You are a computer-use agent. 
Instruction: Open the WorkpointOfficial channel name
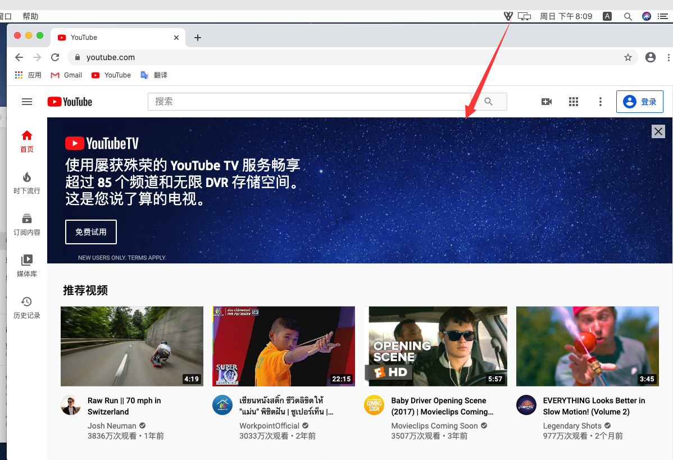click(269, 426)
